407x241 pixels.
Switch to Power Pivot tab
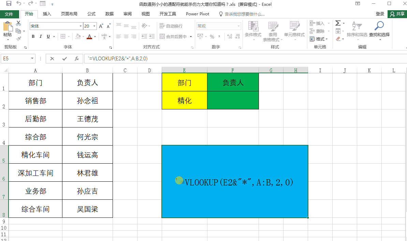(198, 14)
